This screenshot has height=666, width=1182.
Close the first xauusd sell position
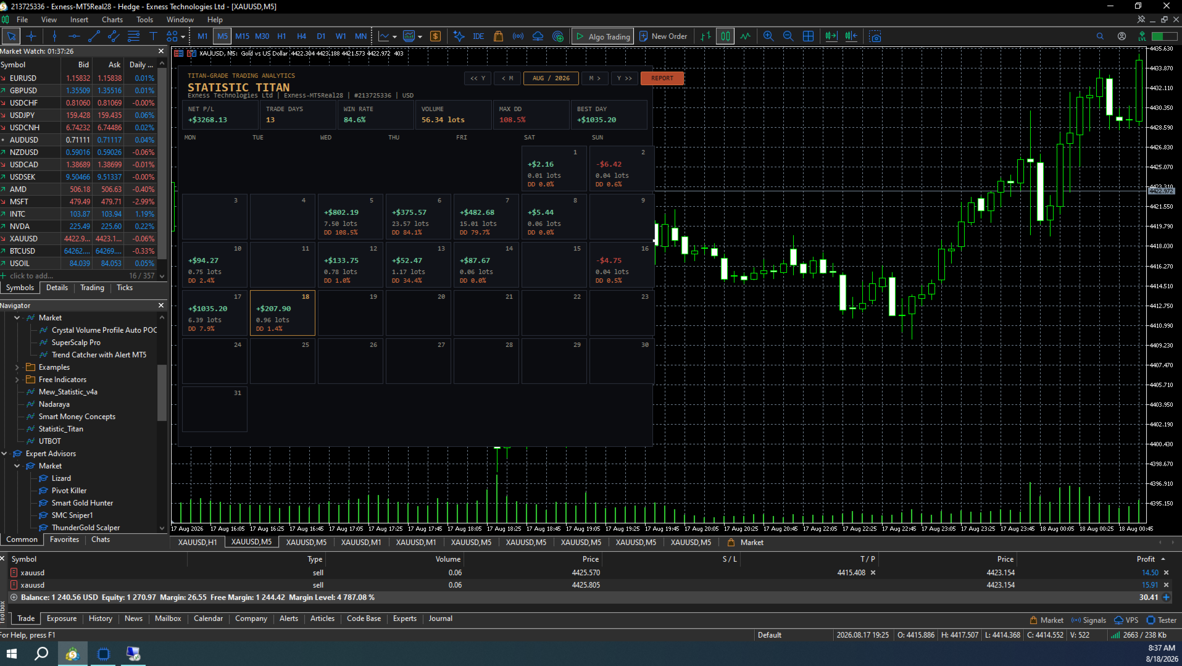pyautogui.click(x=1166, y=573)
